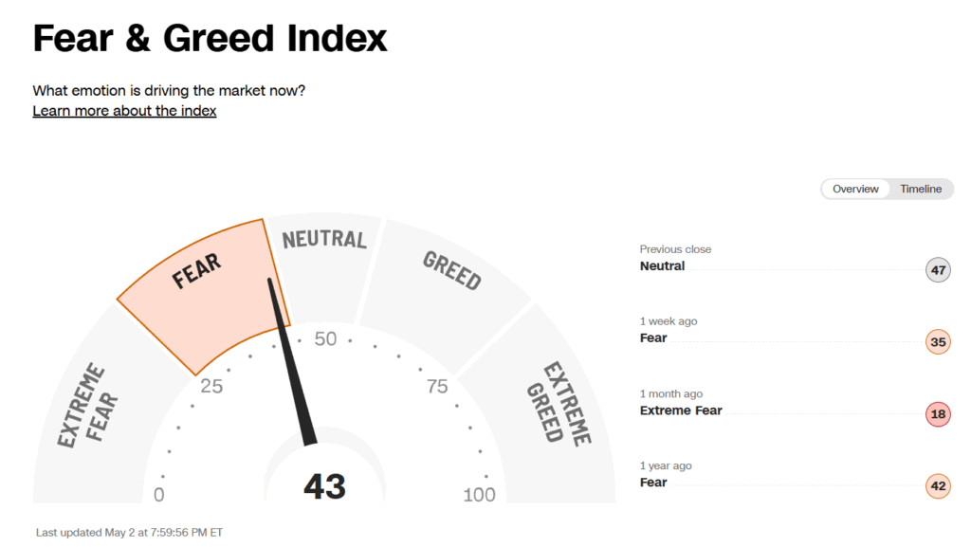Screen dimensions: 971x547
Task: Click the Previous close 47 badge
Action: pos(938,270)
